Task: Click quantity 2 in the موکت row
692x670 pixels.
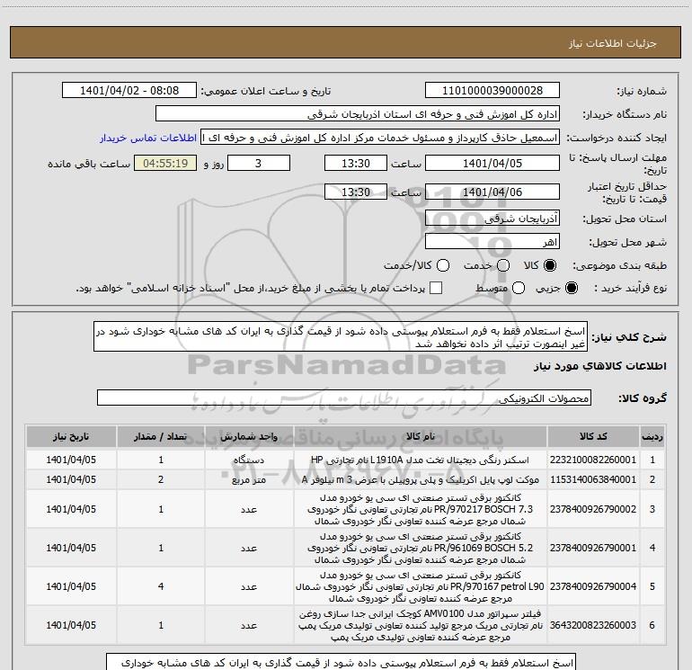Action: 161,479
